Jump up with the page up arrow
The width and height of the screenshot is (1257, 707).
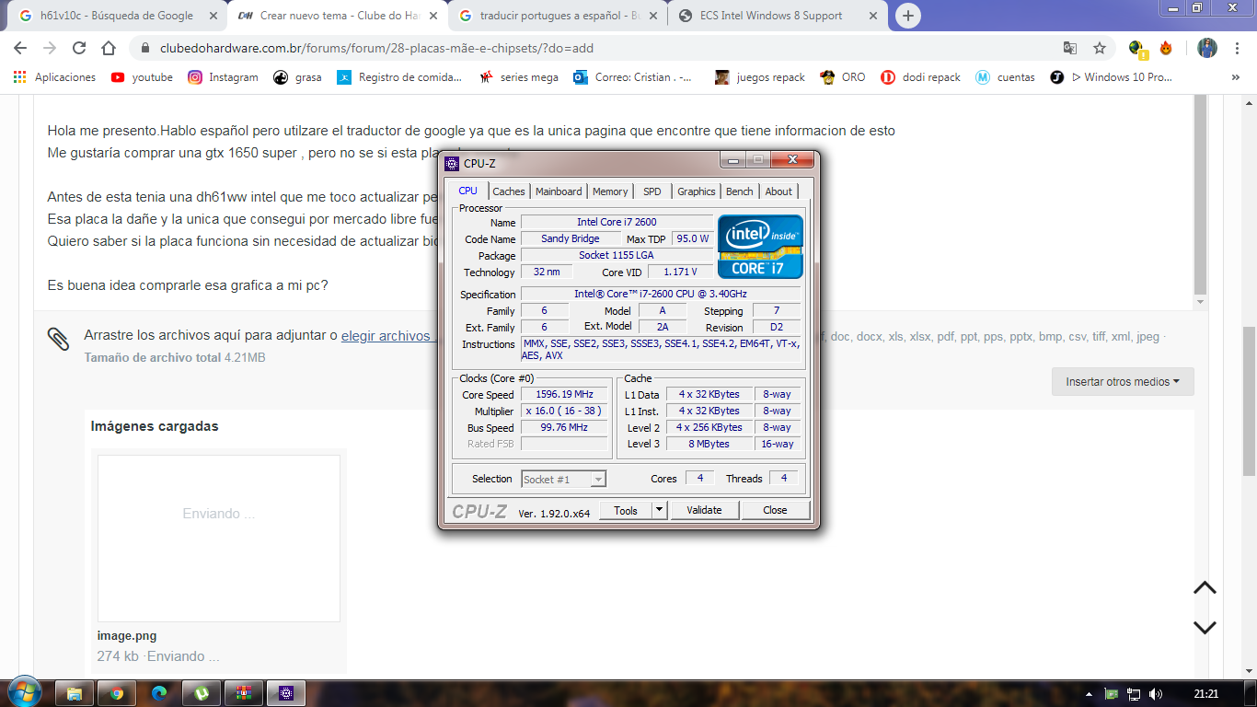pos(1205,587)
